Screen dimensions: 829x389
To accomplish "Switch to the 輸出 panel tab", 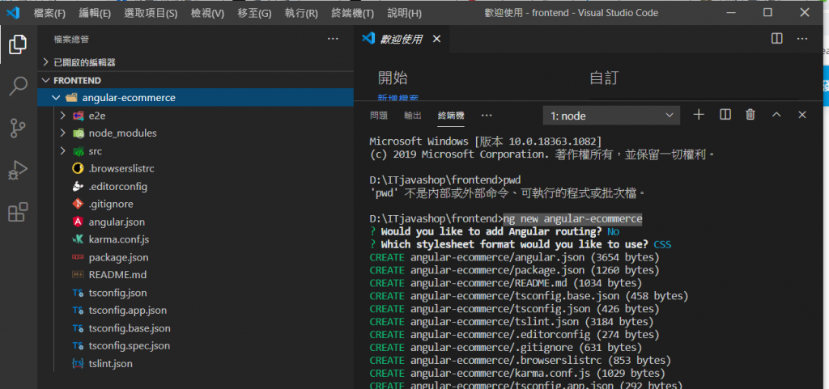I will click(x=412, y=115).
